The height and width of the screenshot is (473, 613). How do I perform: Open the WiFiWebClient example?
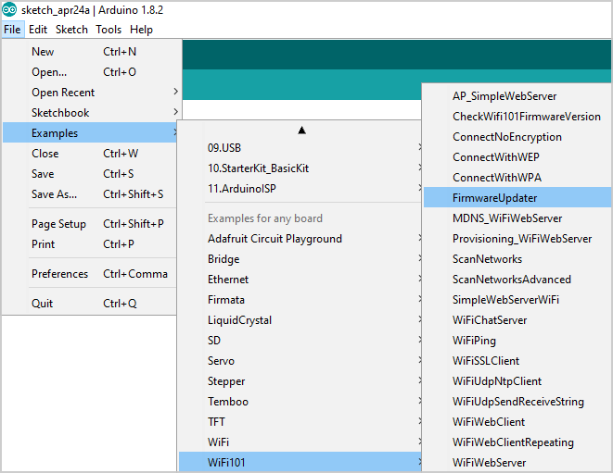517,421
